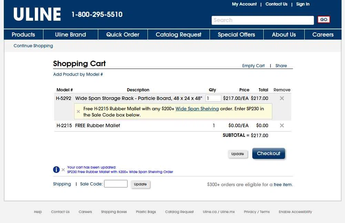Click the Continue Shopping link
Screen dimensions: 345x223
click(33, 46)
